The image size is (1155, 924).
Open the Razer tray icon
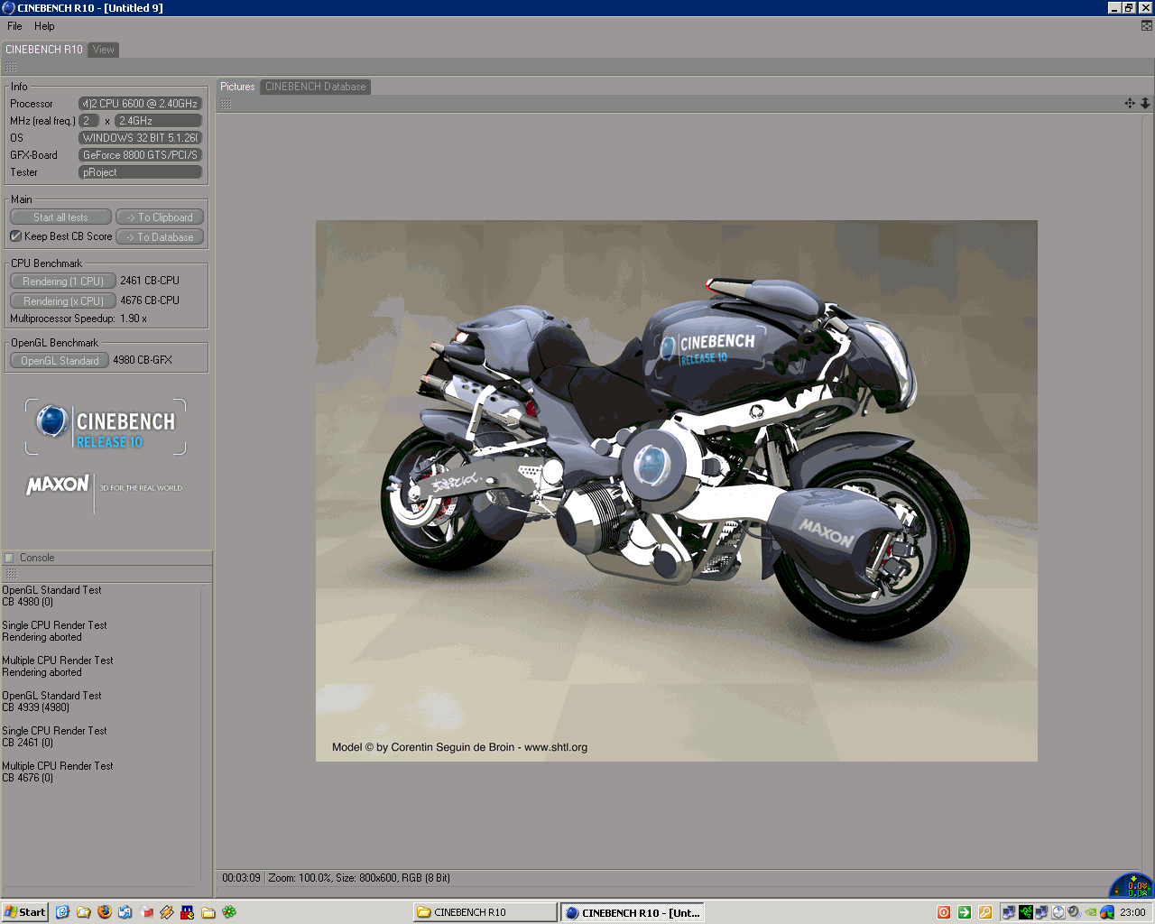(1026, 912)
